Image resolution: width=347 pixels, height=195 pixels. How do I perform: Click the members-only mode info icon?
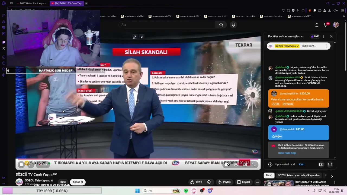click(x=270, y=164)
